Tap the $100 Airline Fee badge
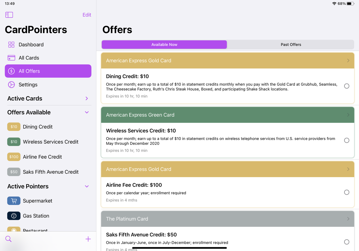The image size is (359, 251). [14, 157]
